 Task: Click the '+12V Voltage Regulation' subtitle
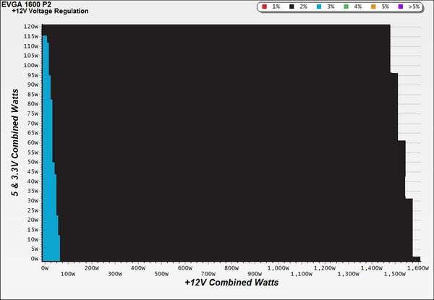pos(50,11)
